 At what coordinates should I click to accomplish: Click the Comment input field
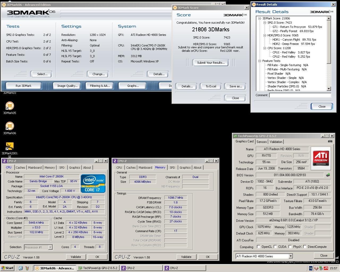(300, 95)
